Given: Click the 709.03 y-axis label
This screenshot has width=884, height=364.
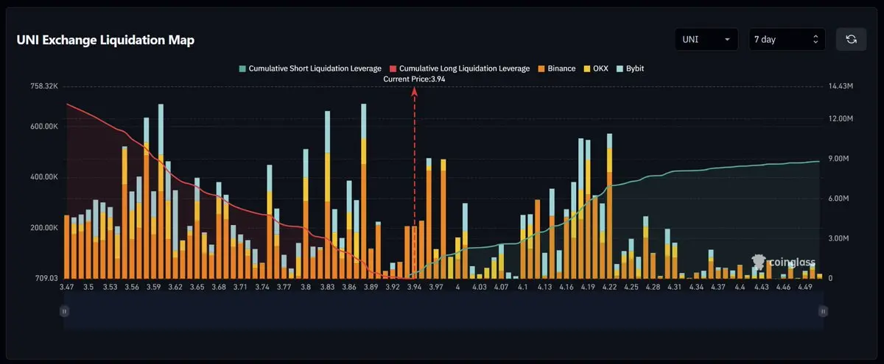Looking at the screenshot, I should pos(45,278).
